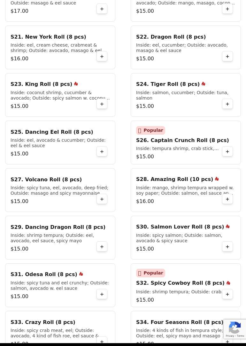
Task: Click the plus icon for S23 King Roll
Action: coord(102,104)
